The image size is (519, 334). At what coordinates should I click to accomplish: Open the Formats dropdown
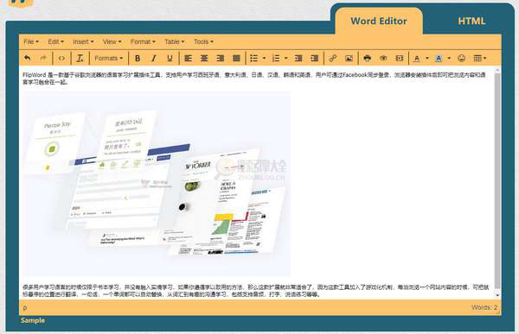tap(109, 59)
